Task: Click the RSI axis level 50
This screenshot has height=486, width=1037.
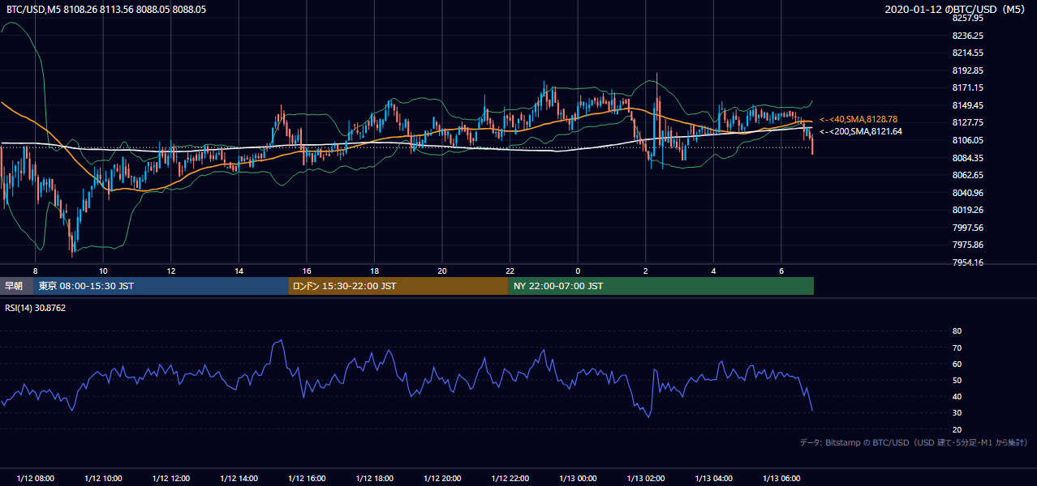Action: pyautogui.click(x=957, y=380)
